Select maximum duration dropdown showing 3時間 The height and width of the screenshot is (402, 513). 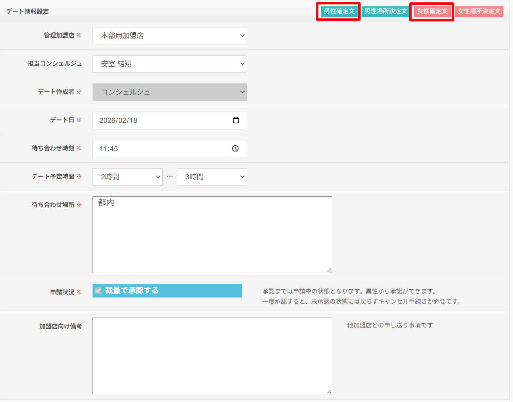tap(212, 177)
